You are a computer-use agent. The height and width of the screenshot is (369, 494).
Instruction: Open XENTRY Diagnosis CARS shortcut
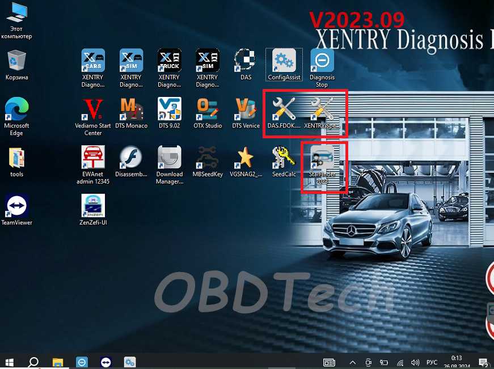pyautogui.click(x=93, y=68)
